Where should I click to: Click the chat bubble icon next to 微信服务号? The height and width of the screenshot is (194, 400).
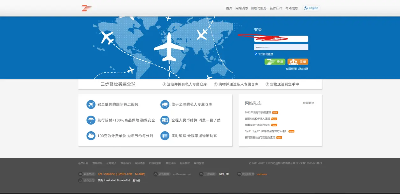coord(239,174)
